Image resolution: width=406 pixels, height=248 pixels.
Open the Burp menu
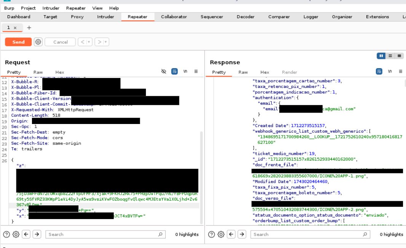(9, 8)
